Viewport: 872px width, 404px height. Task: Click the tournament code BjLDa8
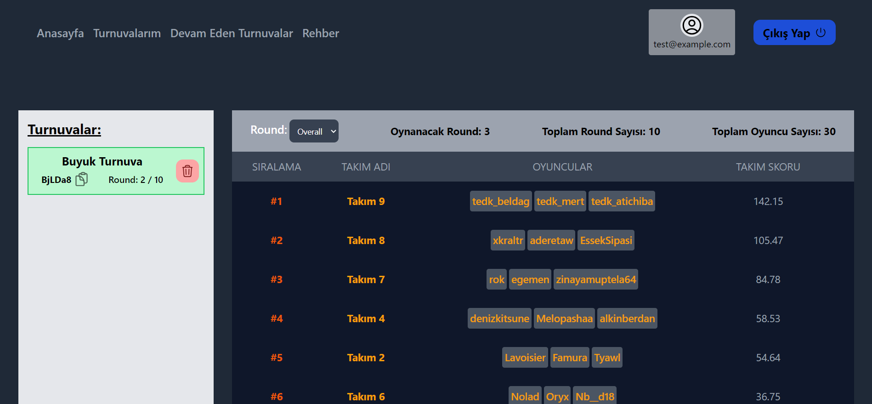[56, 180]
